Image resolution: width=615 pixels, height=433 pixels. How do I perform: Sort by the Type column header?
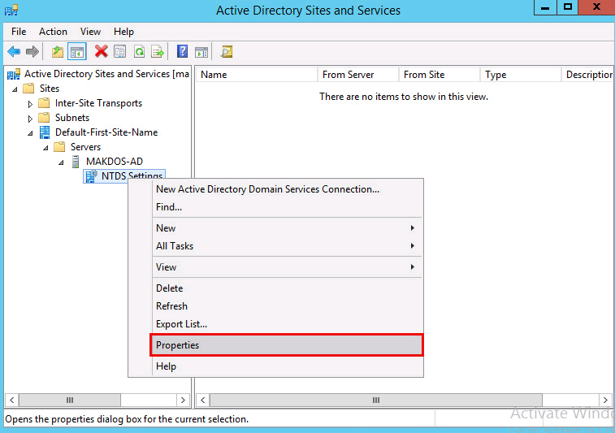(521, 75)
